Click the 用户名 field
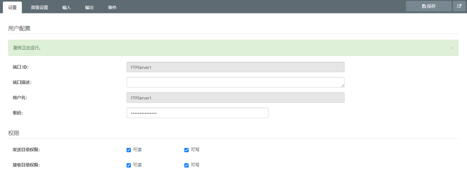Screen dimensions: 467x169 (x=235, y=98)
